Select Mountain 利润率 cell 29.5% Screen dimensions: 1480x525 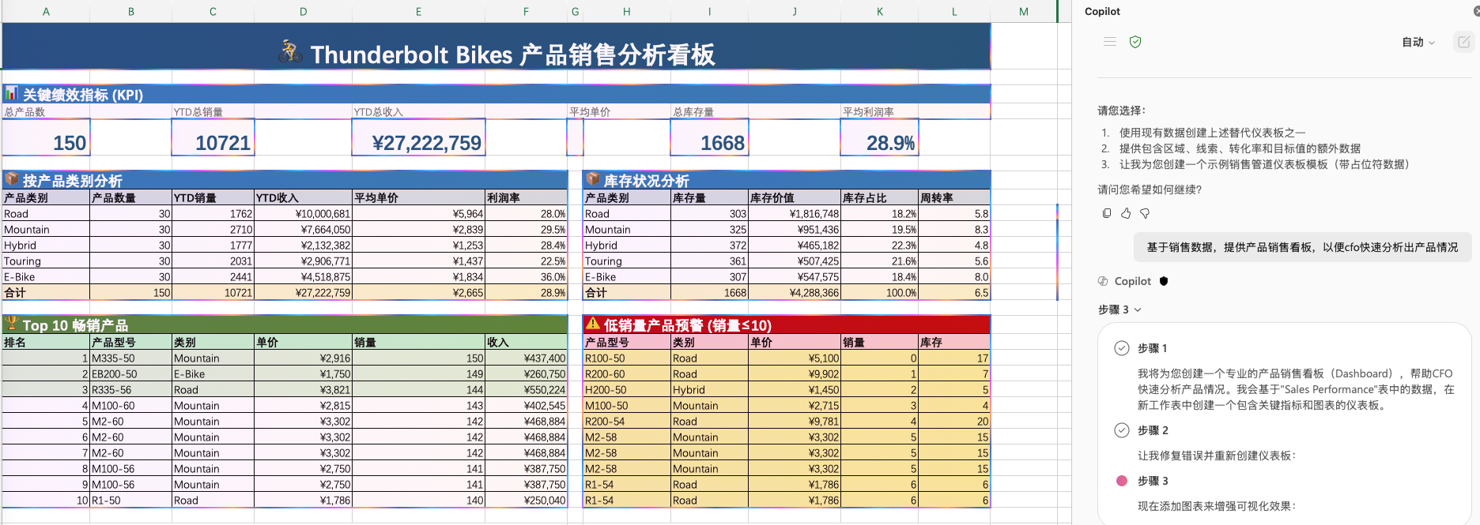click(x=526, y=230)
